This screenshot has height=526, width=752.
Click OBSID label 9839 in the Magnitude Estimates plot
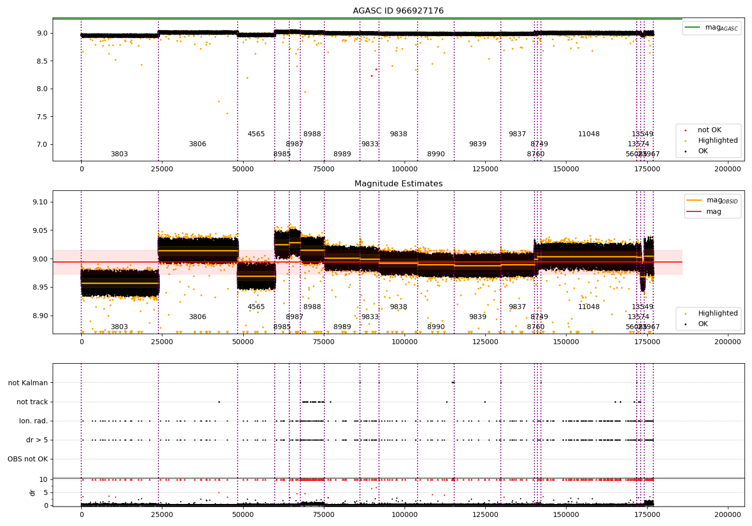tap(478, 317)
